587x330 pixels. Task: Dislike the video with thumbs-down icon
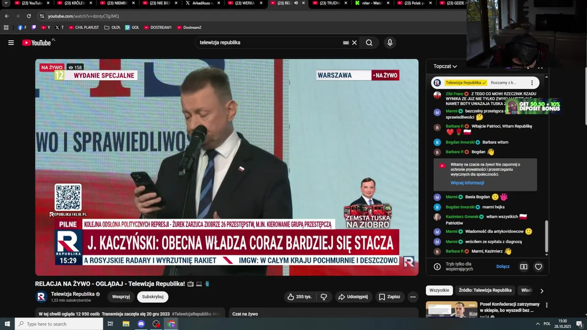(324, 297)
